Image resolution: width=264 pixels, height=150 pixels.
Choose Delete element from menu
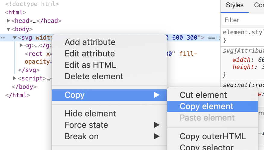[94, 76]
